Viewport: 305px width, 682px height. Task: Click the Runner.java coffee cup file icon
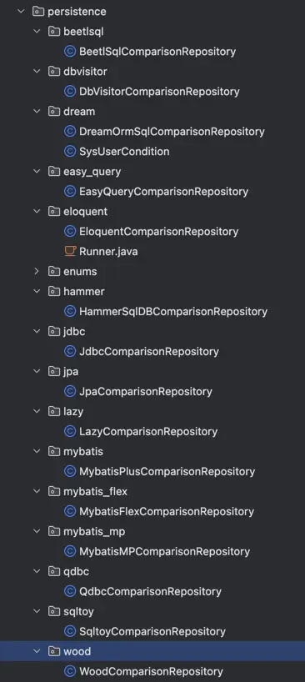pyautogui.click(x=70, y=251)
